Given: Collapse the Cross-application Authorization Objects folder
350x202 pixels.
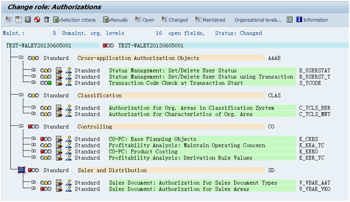Looking at the screenshot, I should [x=21, y=57].
